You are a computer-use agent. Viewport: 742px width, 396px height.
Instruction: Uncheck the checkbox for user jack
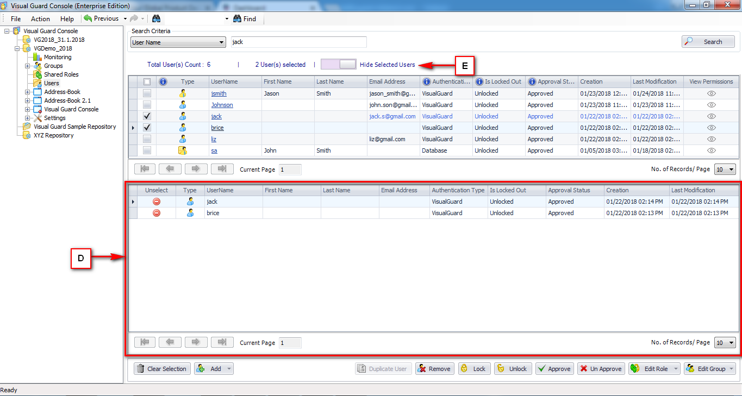[x=147, y=116]
